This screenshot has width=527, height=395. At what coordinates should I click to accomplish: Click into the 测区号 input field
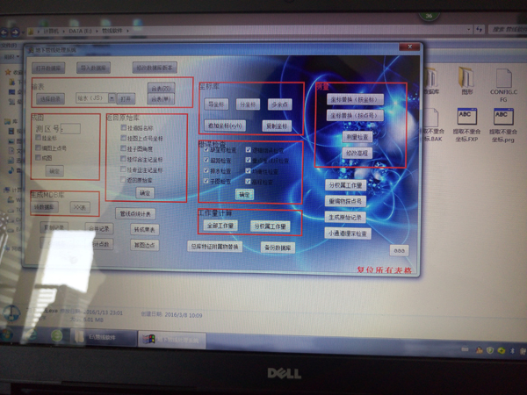tap(69, 129)
